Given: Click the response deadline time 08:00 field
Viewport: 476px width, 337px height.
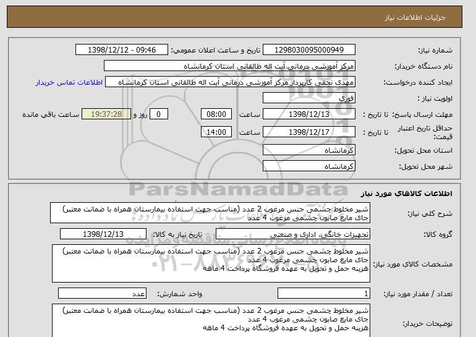Looking at the screenshot, I should pyautogui.click(x=216, y=114).
